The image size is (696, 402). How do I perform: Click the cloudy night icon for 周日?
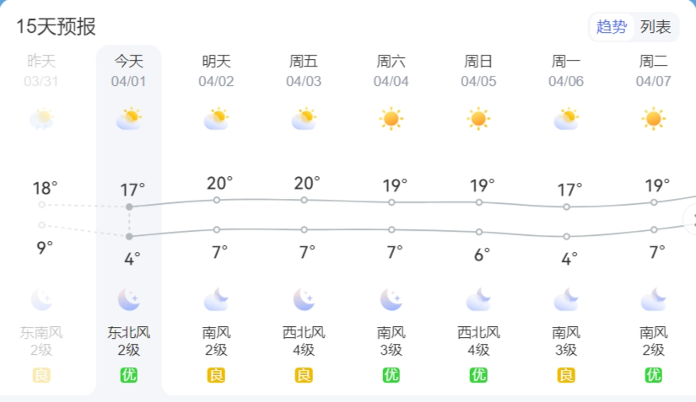[x=478, y=299]
